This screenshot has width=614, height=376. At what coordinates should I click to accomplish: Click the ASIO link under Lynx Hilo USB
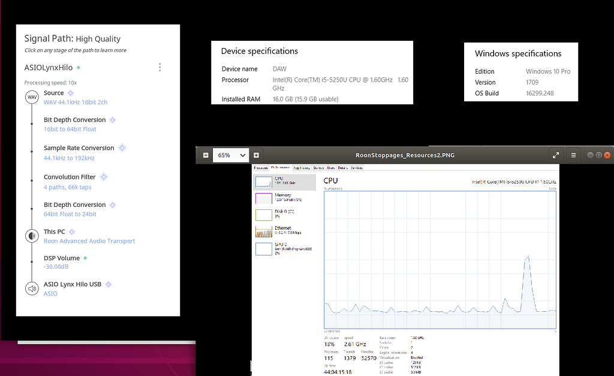pyautogui.click(x=50, y=293)
